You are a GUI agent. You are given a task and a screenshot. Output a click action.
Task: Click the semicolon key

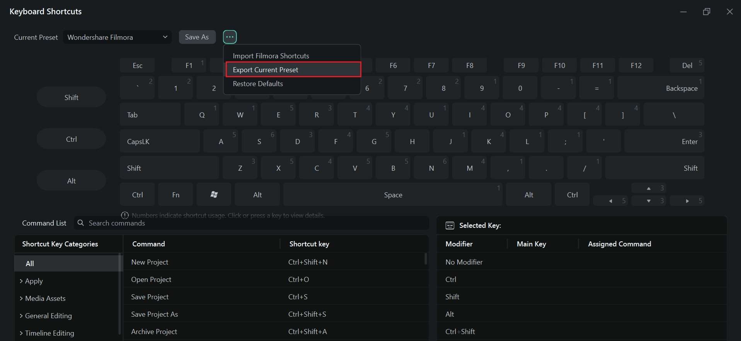click(565, 141)
